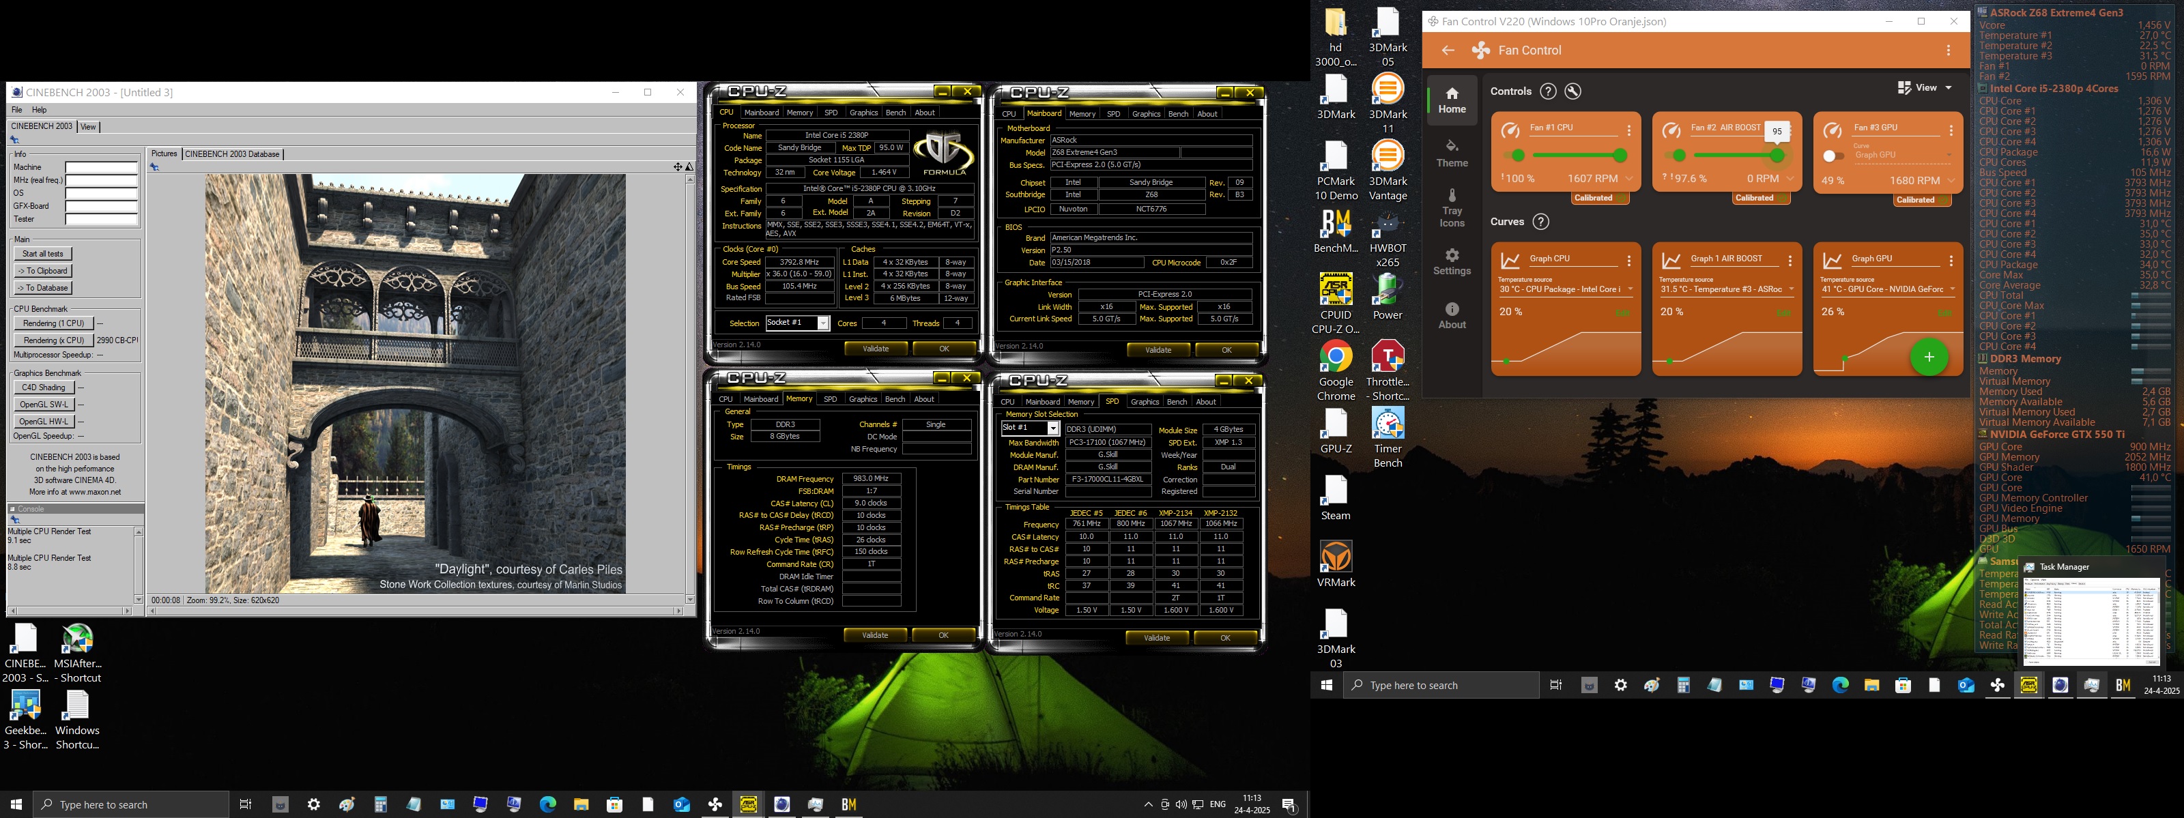The height and width of the screenshot is (818, 2184).
Task: Click the help icon next to Controls
Action: (x=1547, y=91)
